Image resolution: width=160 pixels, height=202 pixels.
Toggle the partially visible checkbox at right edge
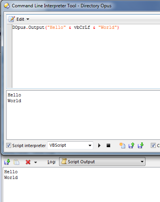[153, 146]
